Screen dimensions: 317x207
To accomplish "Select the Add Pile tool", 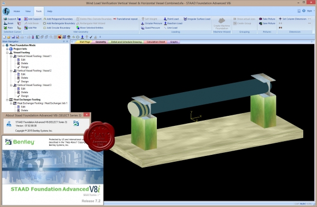I will coord(30,28).
